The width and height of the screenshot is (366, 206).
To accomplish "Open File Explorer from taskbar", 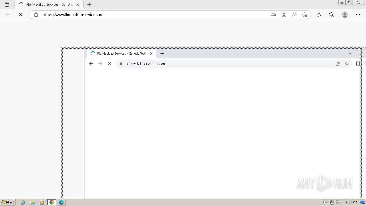I will [x=32, y=202].
